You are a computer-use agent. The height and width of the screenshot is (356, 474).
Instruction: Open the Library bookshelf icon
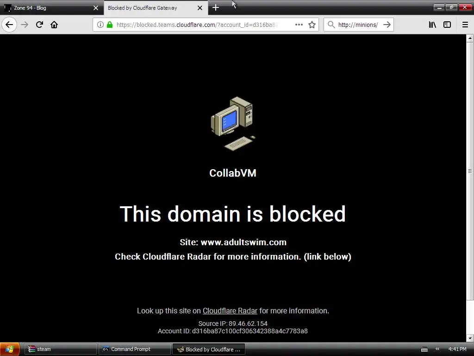point(432,25)
